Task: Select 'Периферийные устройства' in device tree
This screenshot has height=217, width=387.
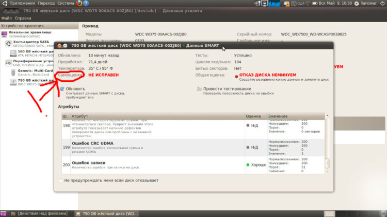Action: click(x=34, y=61)
